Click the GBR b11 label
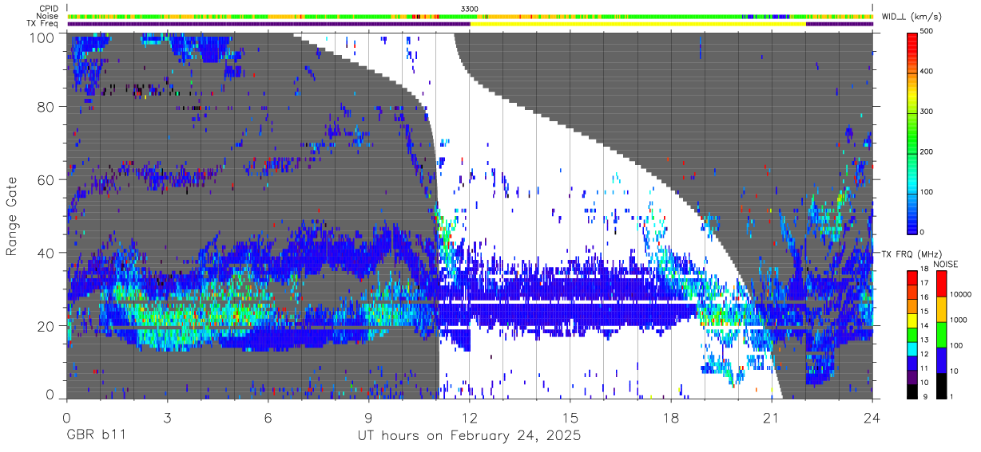 95,436
